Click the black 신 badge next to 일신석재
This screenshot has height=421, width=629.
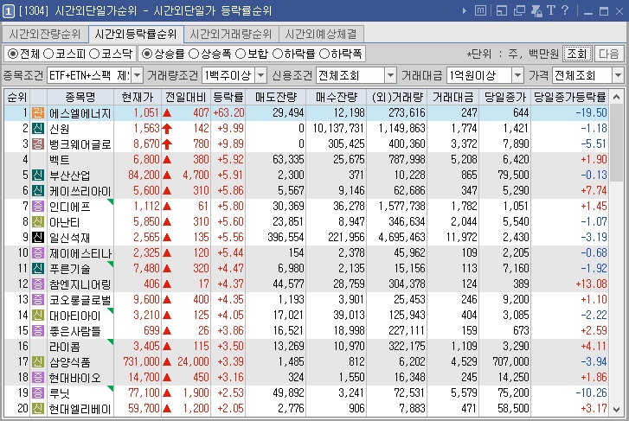point(38,238)
